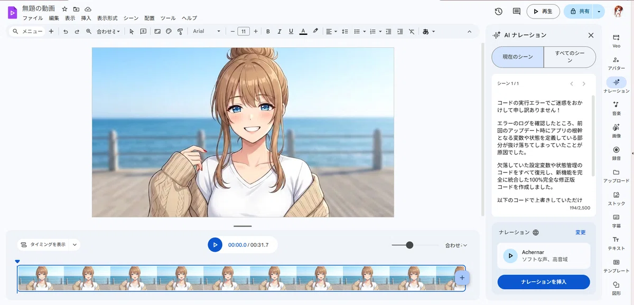Open the Arial font dropdown

click(206, 32)
